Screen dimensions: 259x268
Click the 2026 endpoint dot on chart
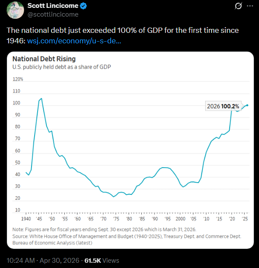coord(247,105)
